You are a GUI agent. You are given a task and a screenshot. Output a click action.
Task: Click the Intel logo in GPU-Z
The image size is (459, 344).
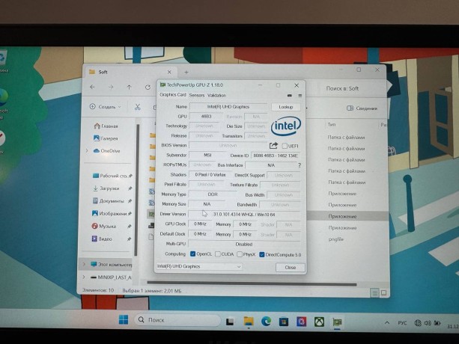(286, 126)
